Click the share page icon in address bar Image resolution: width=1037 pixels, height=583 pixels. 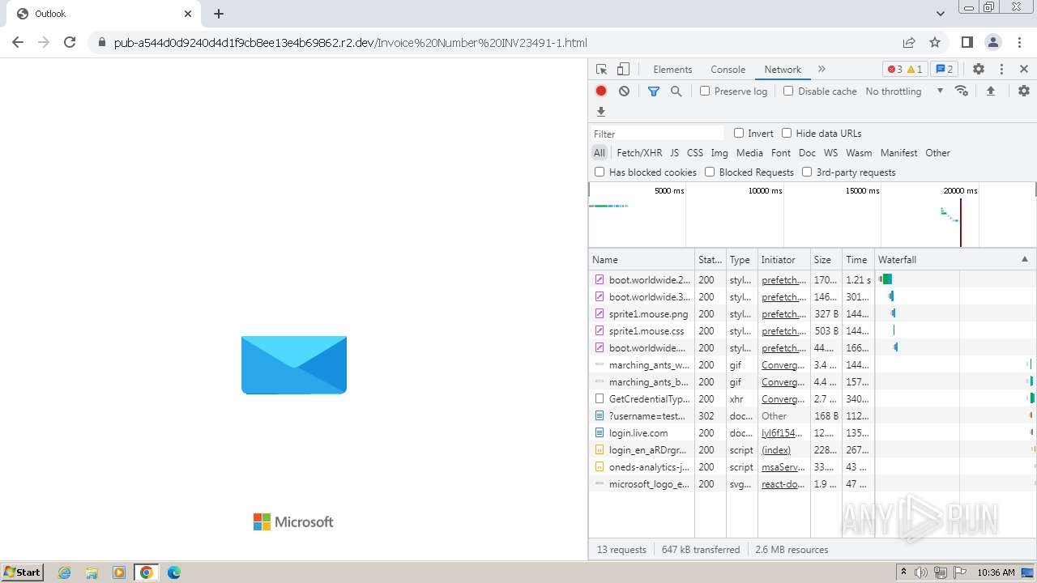click(909, 42)
